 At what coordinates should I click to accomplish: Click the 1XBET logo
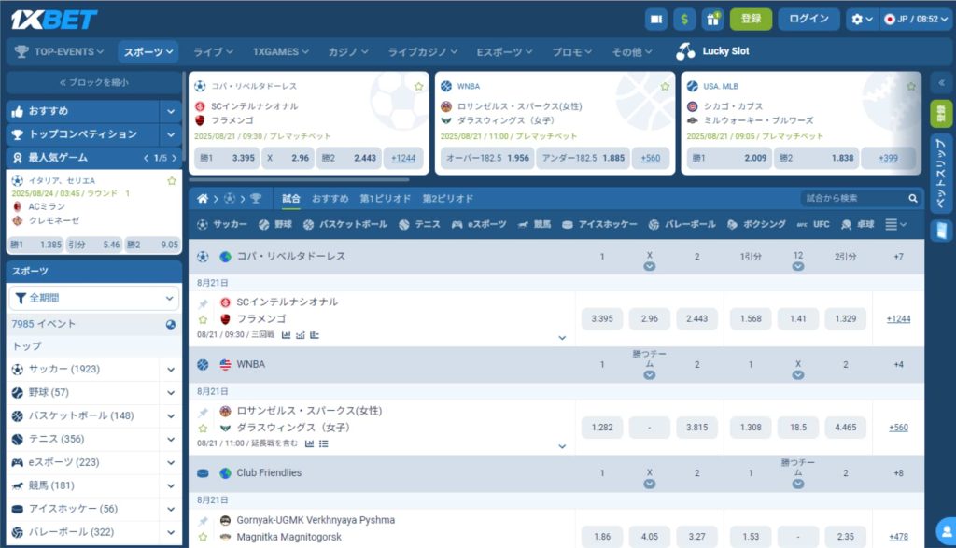point(53,20)
